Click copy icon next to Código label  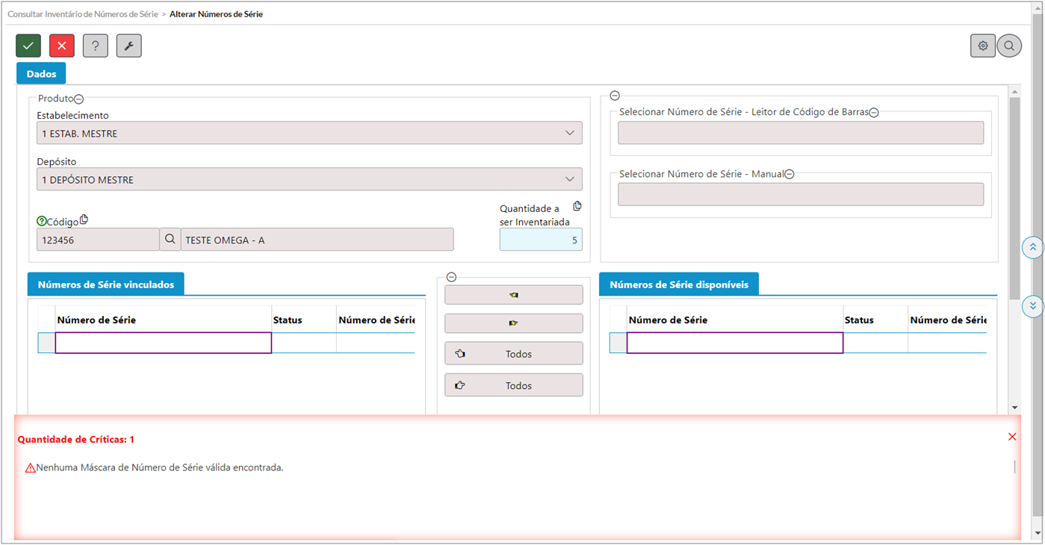84,219
